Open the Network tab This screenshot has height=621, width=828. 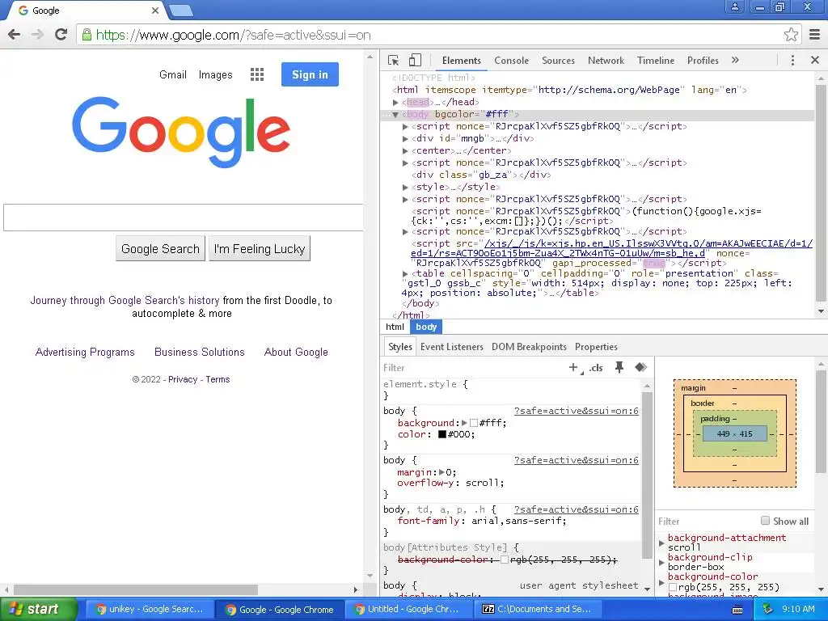tap(606, 60)
